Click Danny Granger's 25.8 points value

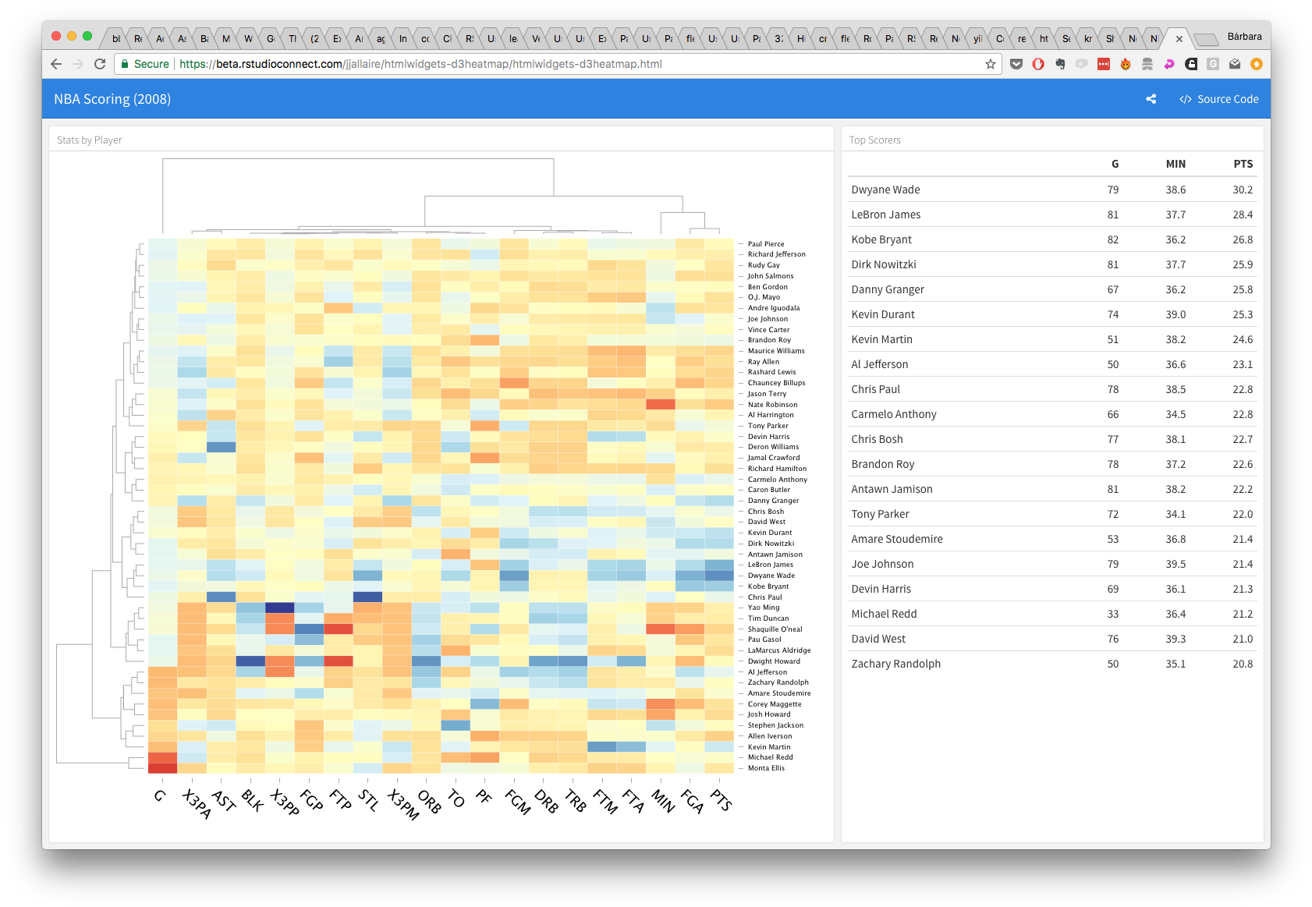(x=1243, y=289)
